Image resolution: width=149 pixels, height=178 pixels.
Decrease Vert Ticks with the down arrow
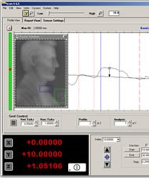point(36,125)
